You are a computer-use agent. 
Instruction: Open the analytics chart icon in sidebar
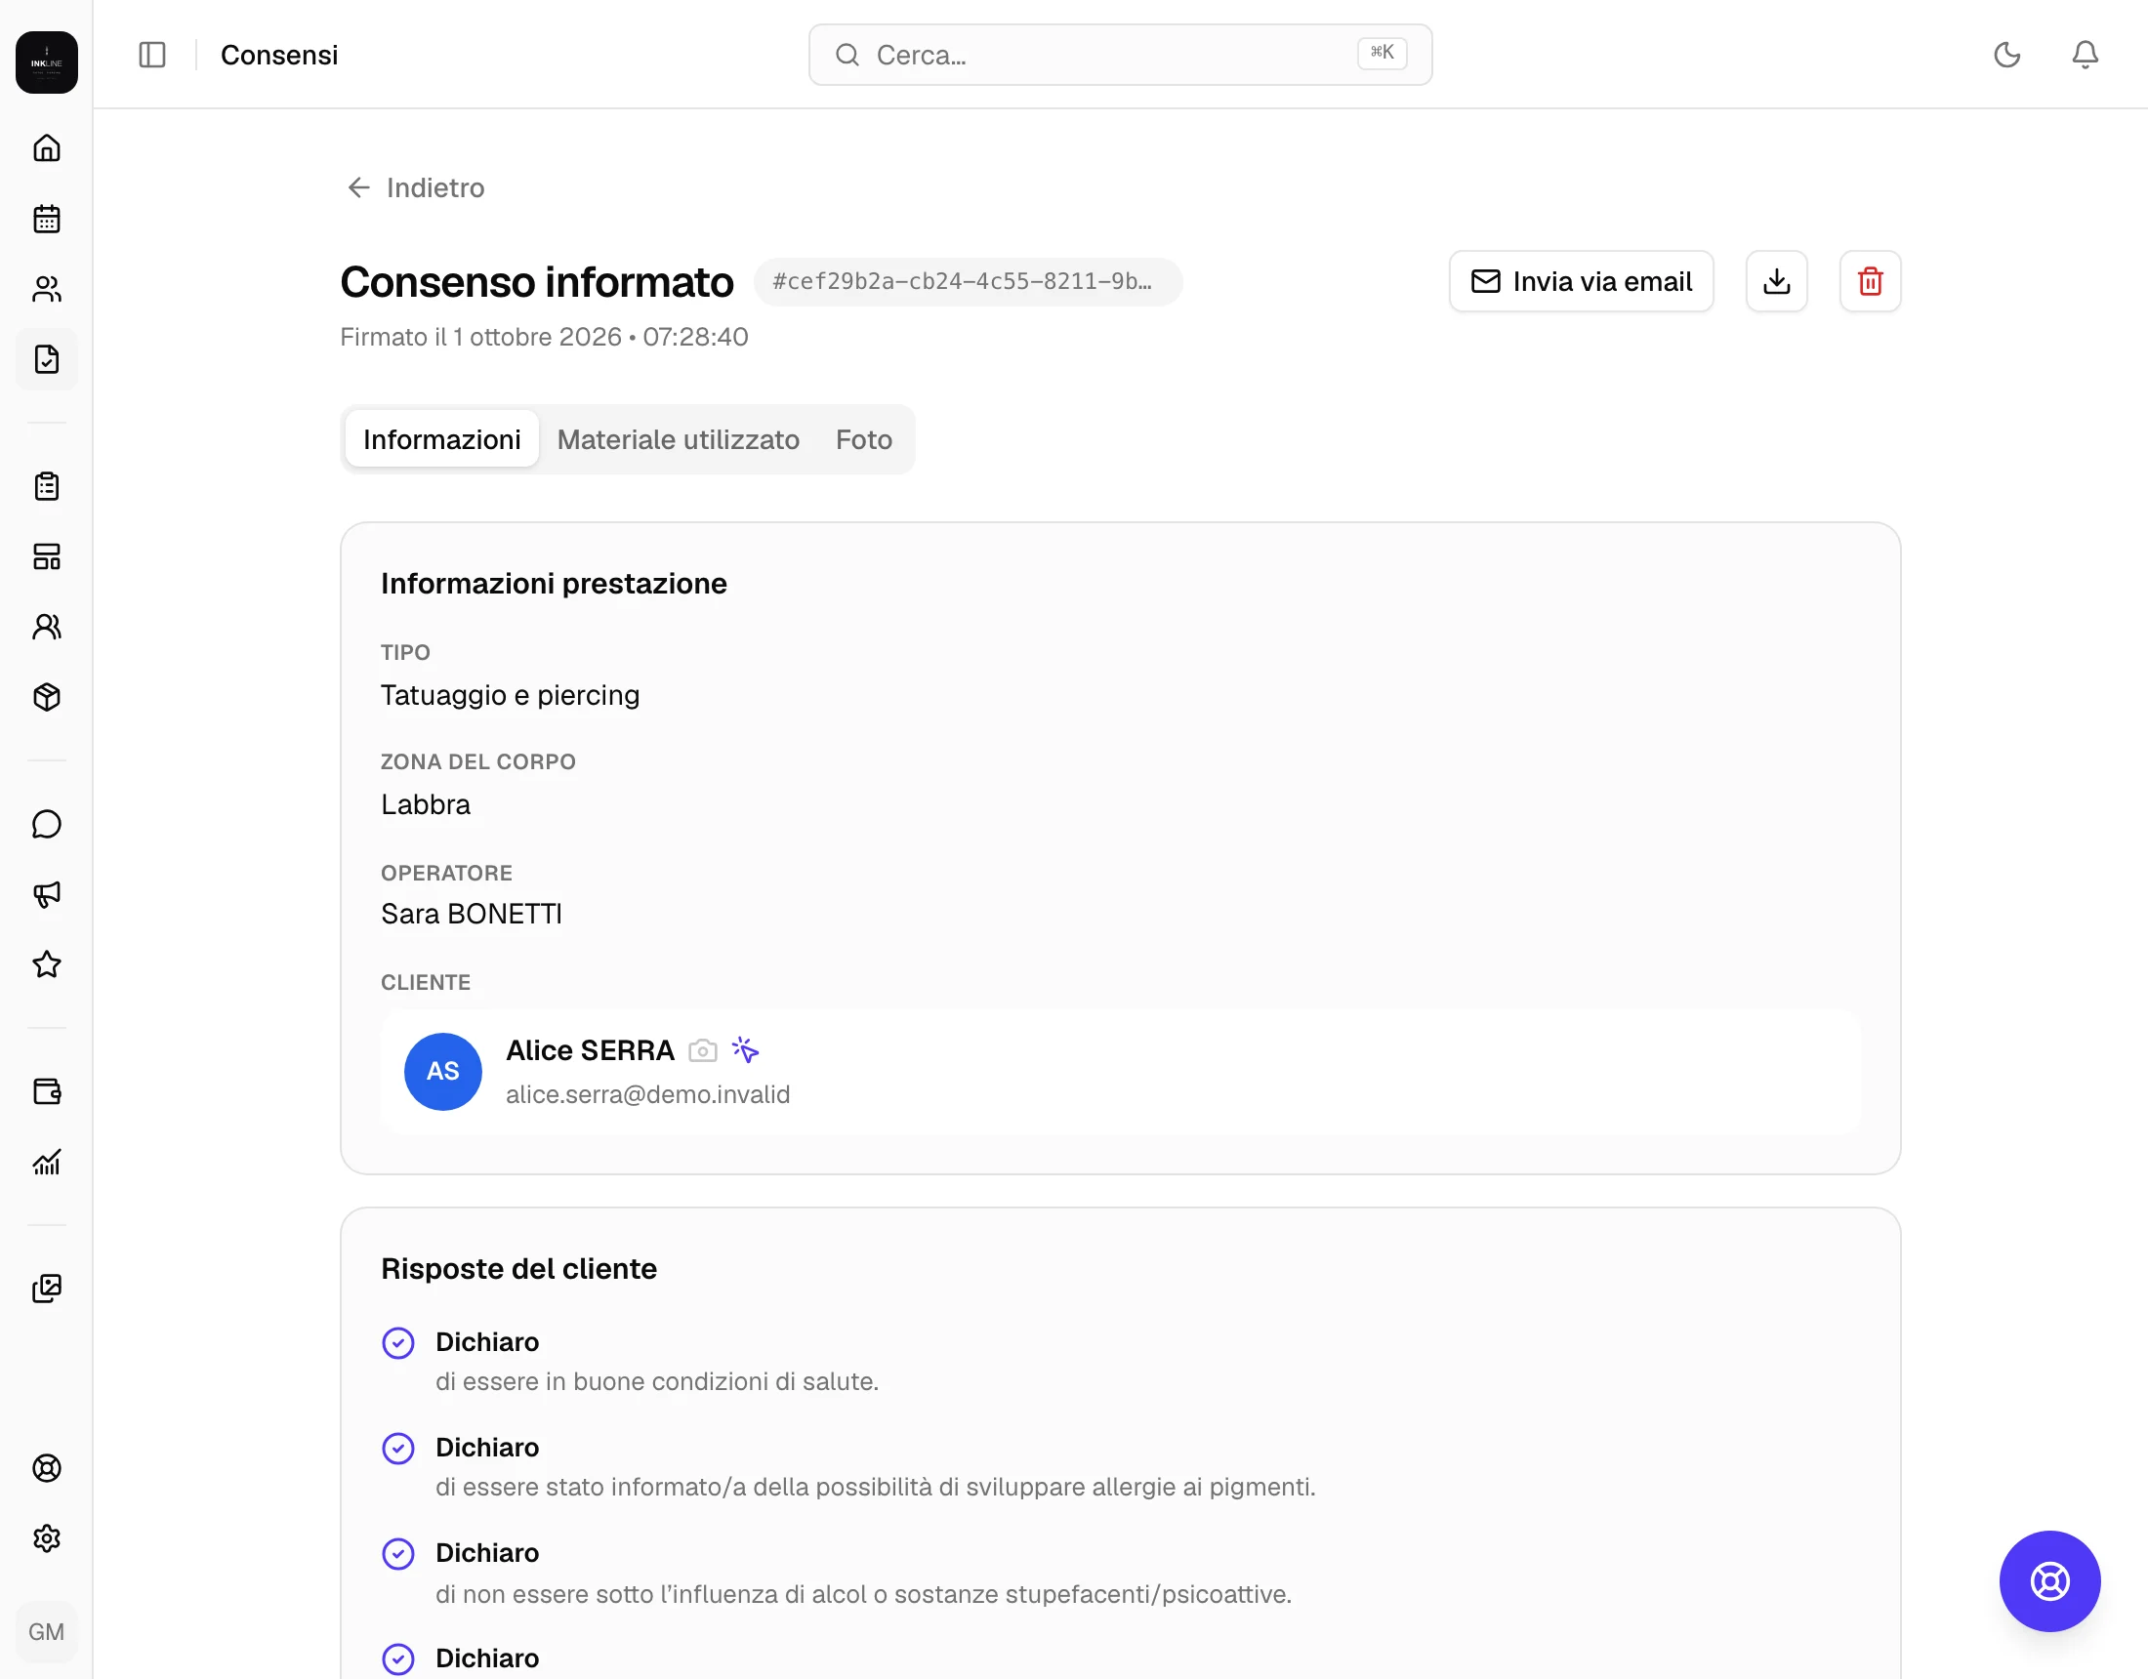(x=46, y=1162)
